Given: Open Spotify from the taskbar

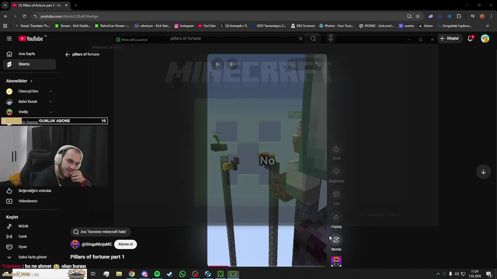Looking at the screenshot, I should pyautogui.click(x=157, y=274).
